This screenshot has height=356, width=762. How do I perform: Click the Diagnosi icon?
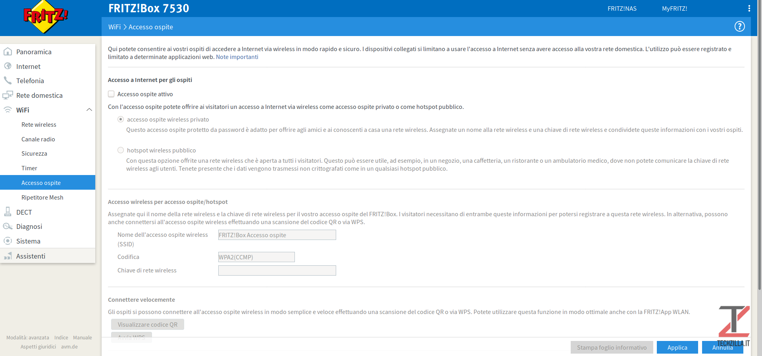tap(8, 226)
